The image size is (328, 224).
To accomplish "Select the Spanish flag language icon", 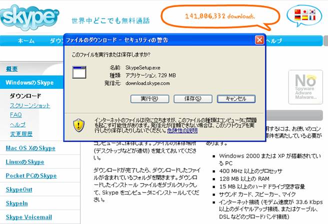I will 304,18.
